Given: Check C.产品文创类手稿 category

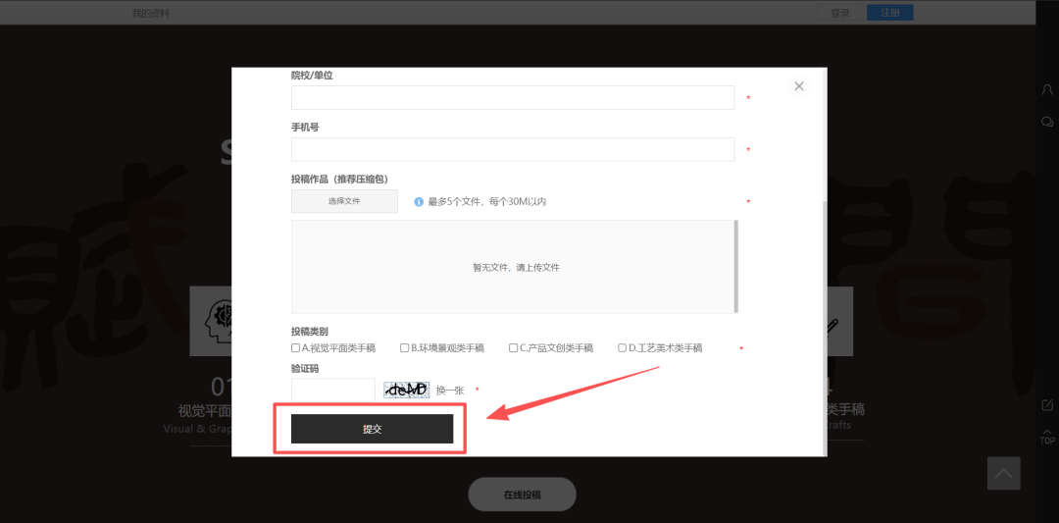Looking at the screenshot, I should [x=513, y=348].
